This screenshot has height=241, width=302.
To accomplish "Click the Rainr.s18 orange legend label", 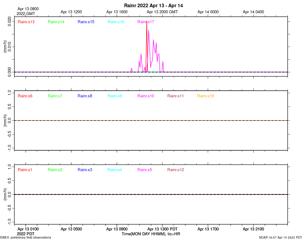I will (x=205, y=96).
